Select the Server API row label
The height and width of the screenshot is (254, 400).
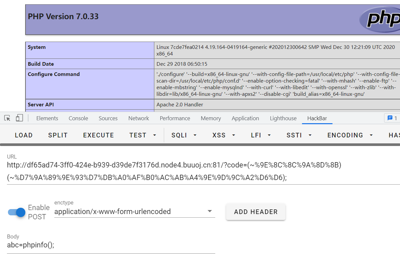tap(41, 105)
